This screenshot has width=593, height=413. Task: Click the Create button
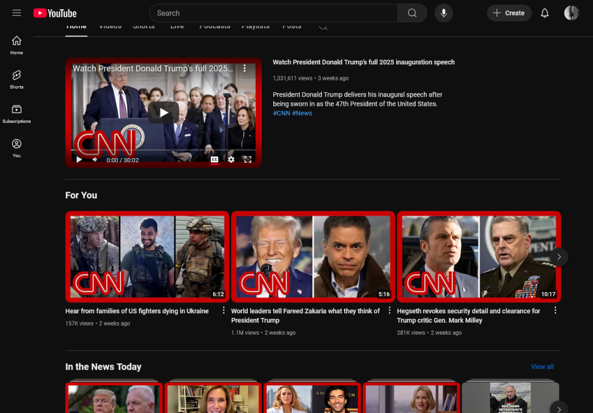tap(509, 13)
